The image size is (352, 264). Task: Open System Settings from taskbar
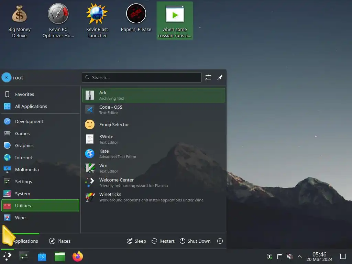24,256
